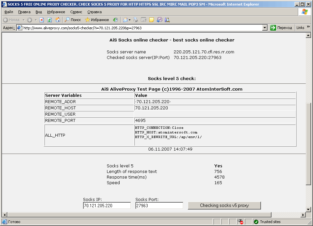Go back using the Назад arrow button
This screenshot has height=226, width=313.
point(12,20)
